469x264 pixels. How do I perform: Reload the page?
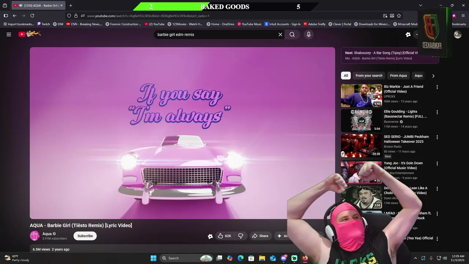32,16
